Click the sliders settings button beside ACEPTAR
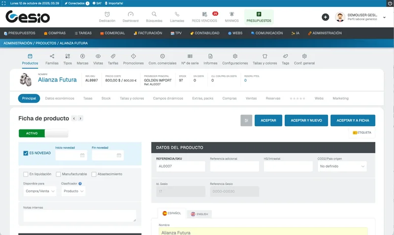Image resolution: width=394 pixels, height=235 pixels. pos(246,120)
